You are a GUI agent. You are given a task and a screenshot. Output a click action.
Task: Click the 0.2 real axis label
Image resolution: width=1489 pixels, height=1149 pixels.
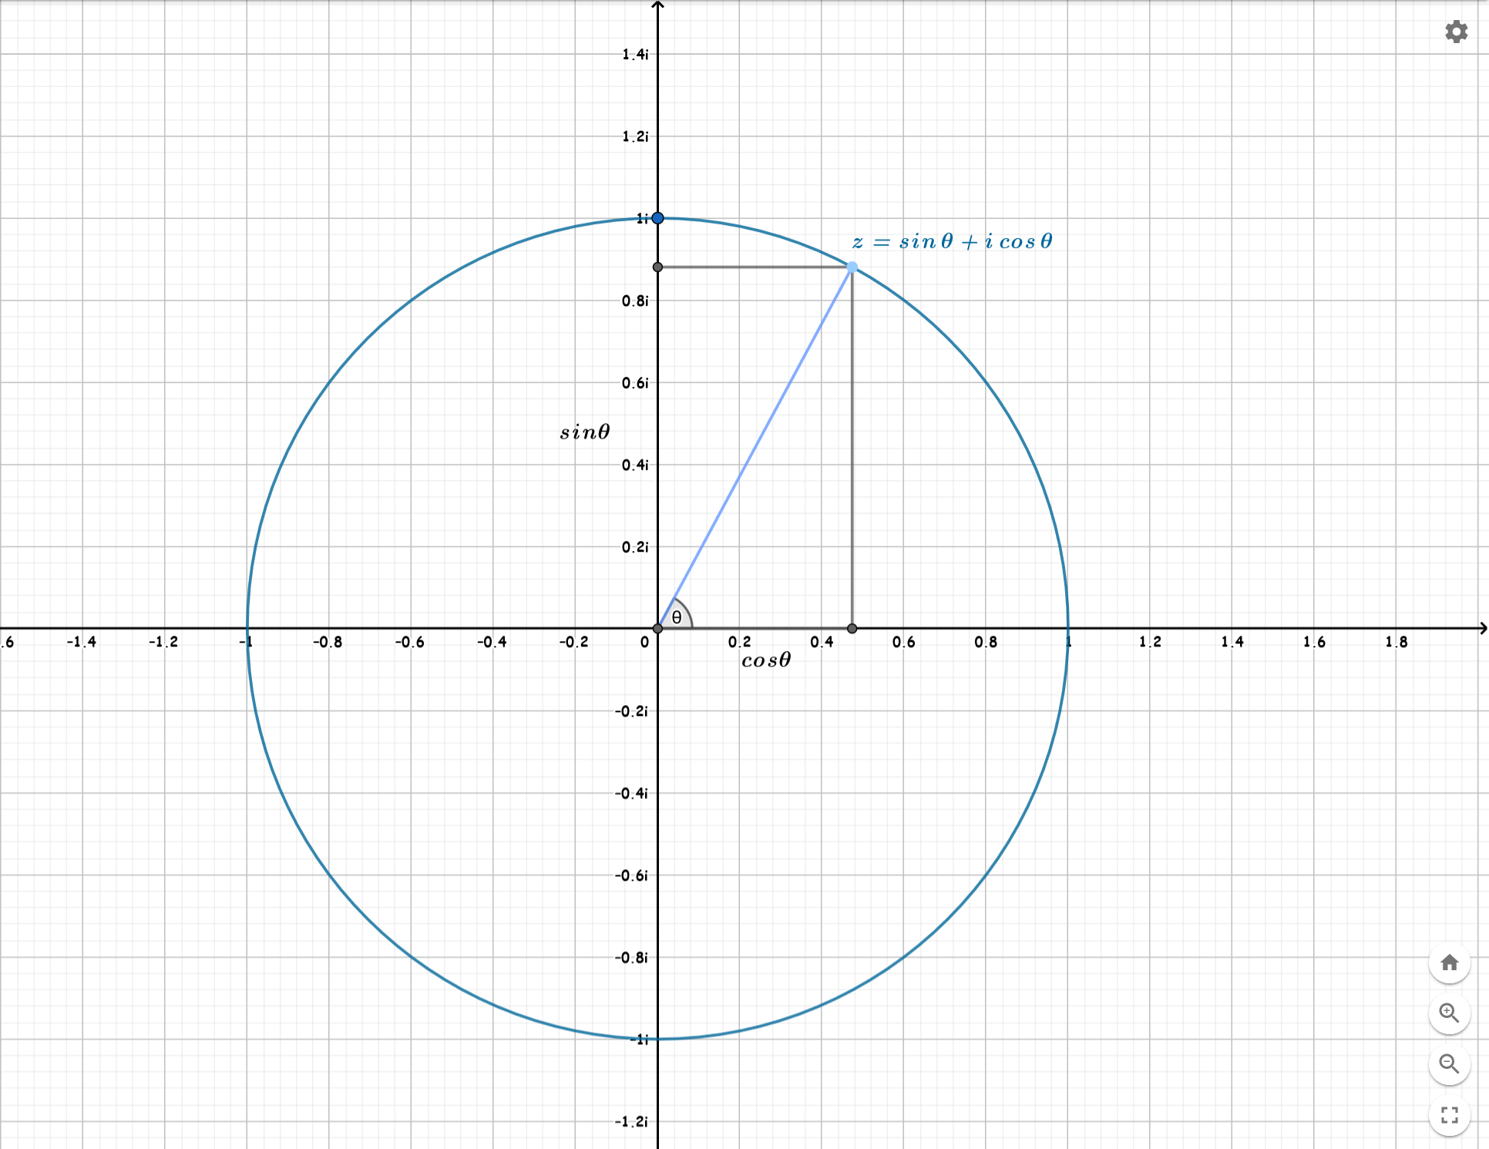coord(740,642)
